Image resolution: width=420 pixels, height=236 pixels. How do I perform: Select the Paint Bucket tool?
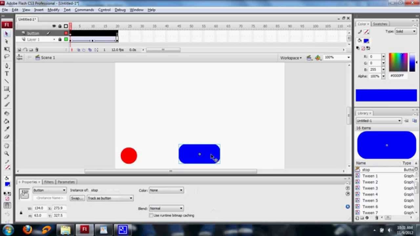(x=7, y=121)
